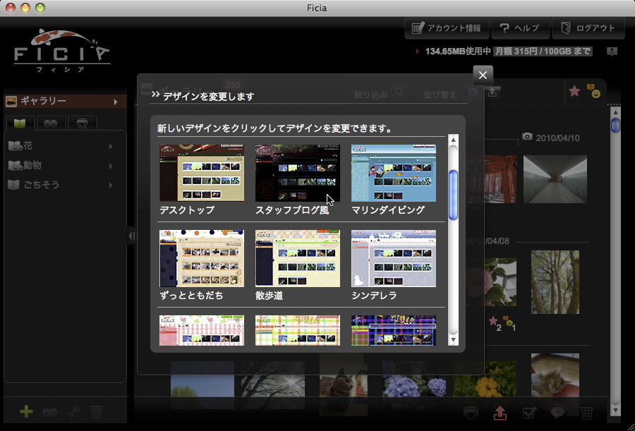
Task: Open the ヘルプ help page
Action: (x=520, y=28)
